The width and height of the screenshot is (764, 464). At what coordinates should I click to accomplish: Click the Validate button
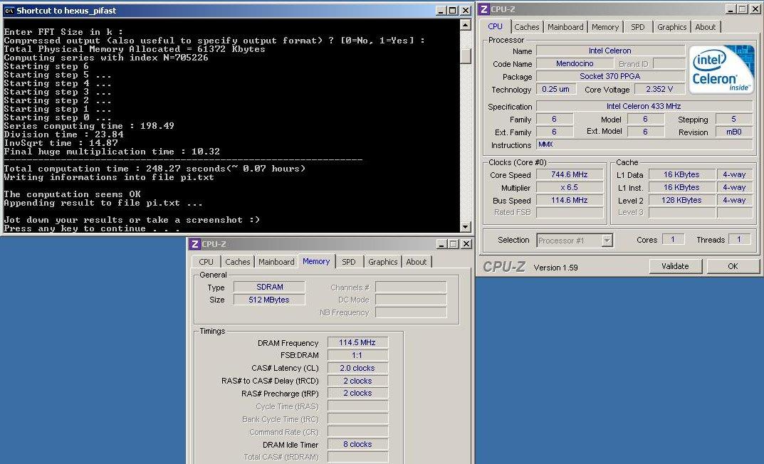coord(675,266)
